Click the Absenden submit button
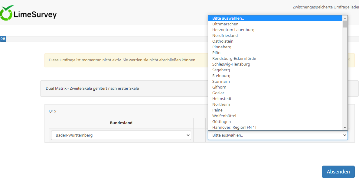The height and width of the screenshot is (181, 359). pos(338,172)
